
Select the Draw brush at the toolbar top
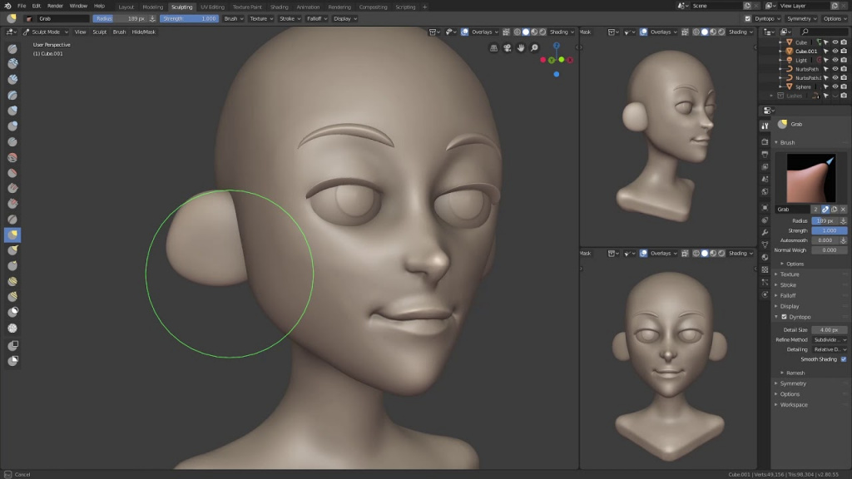point(12,49)
